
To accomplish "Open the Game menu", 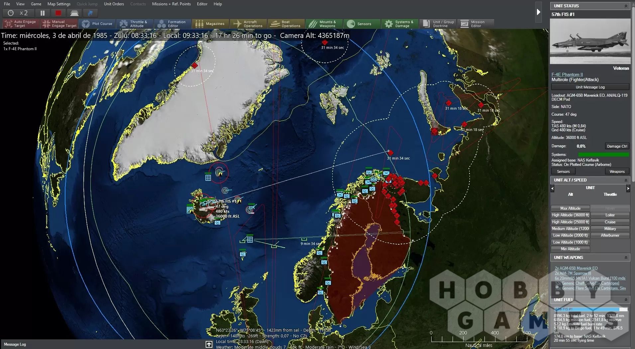I will coord(36,4).
